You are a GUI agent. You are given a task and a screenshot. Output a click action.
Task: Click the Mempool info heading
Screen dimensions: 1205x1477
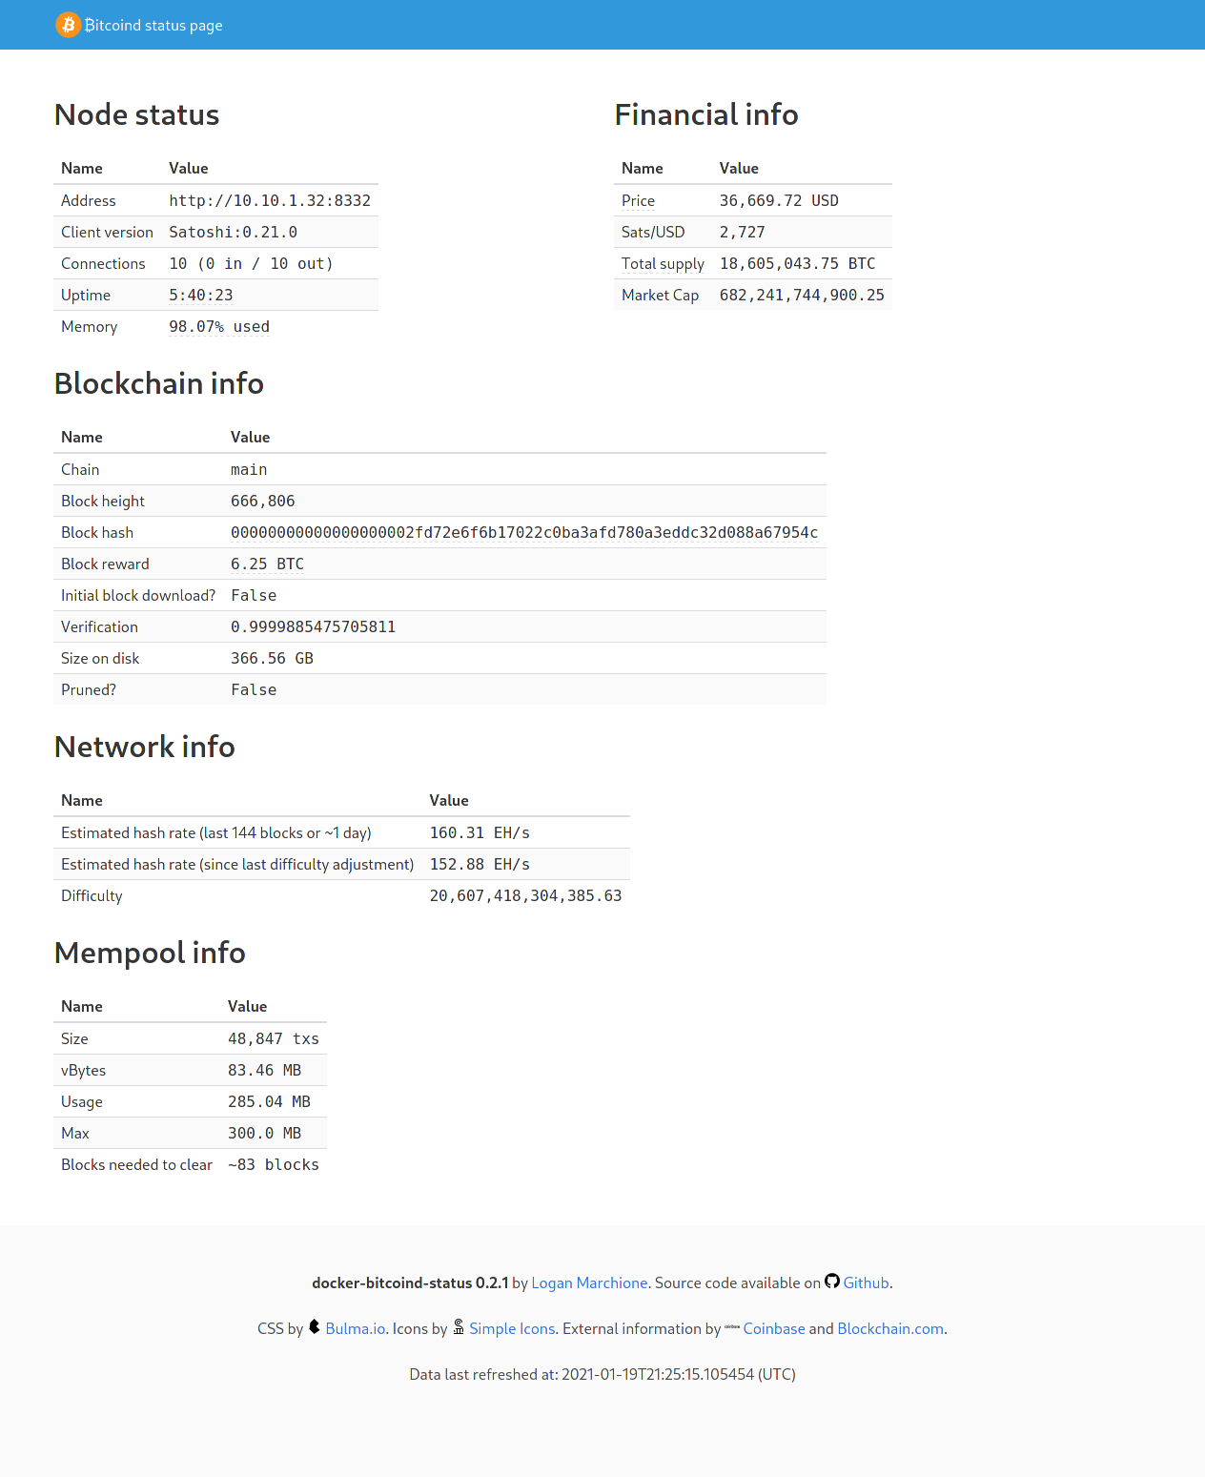[151, 953]
